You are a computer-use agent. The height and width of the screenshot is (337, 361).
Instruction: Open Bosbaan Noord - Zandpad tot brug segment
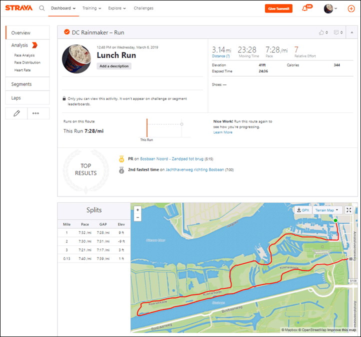click(172, 159)
